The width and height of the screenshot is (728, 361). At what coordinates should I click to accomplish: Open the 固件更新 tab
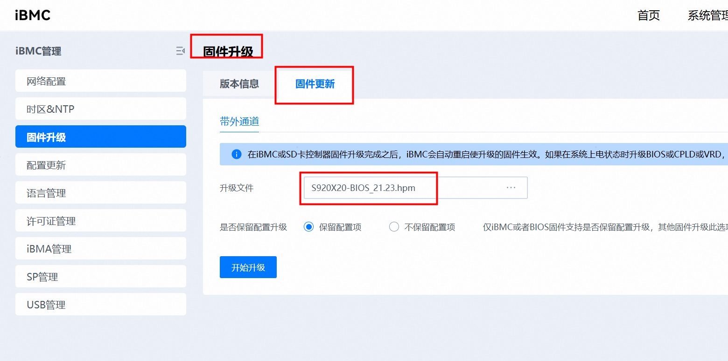(315, 84)
